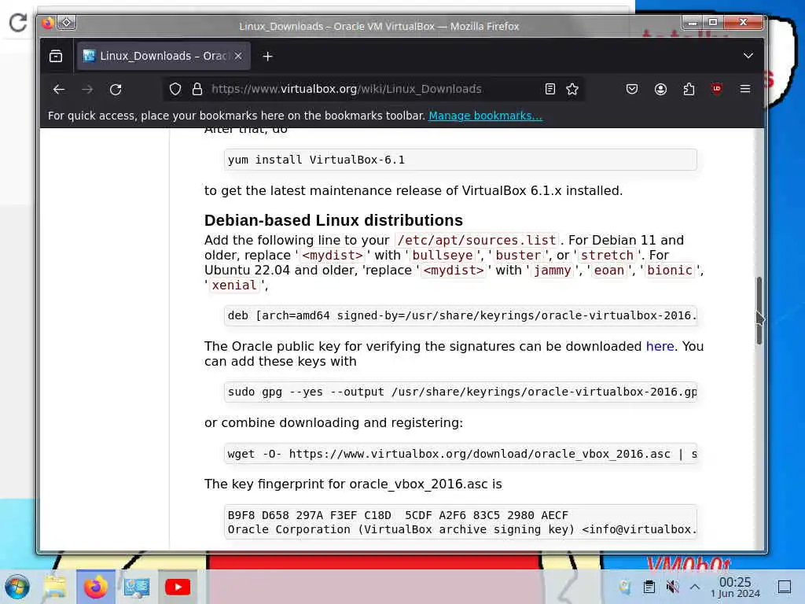The width and height of the screenshot is (805, 604).
Task: Click the 'stretch' code word
Action: pyautogui.click(x=607, y=256)
